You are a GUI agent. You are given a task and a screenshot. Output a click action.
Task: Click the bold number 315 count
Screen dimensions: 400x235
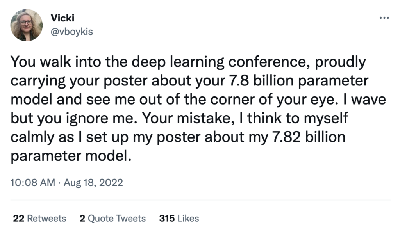click(x=167, y=219)
